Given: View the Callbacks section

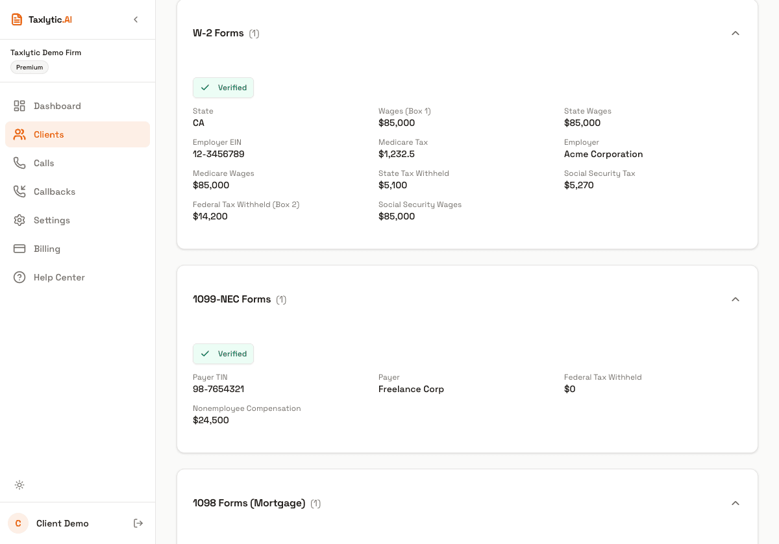Looking at the screenshot, I should [53, 192].
